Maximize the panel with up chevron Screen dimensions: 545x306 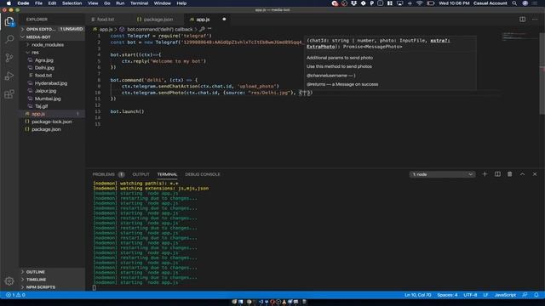click(522, 174)
